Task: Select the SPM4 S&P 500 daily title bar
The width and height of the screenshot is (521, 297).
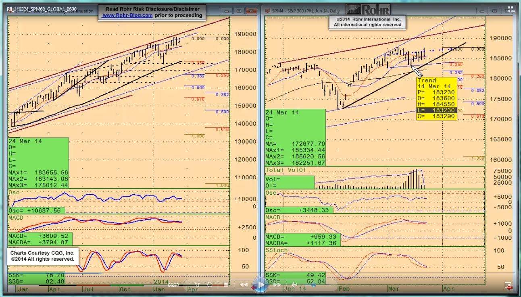Action: pos(306,11)
